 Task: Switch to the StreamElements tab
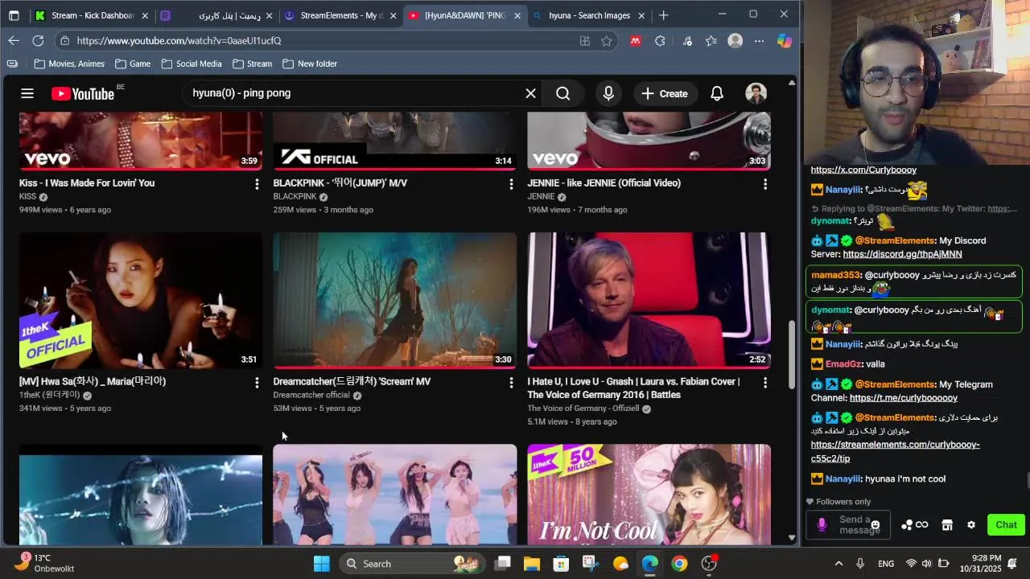(x=341, y=15)
